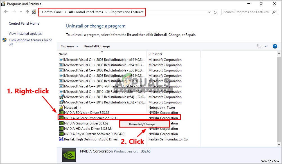
Task: Click the search magnifier icon
Action: 274,12
